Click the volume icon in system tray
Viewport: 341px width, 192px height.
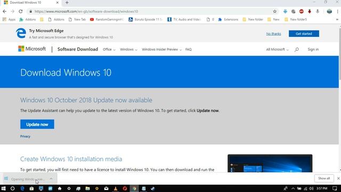311,188
